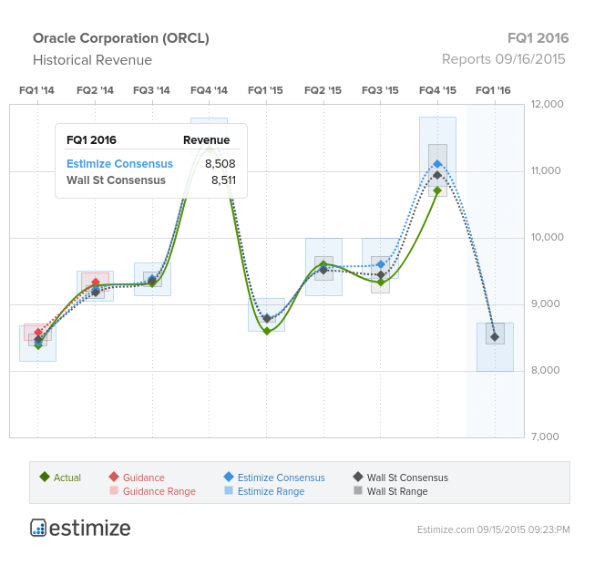Image resolution: width=615 pixels, height=565 pixels.
Task: Click the FQ1 2016 tooltip header
Action: coord(91,140)
